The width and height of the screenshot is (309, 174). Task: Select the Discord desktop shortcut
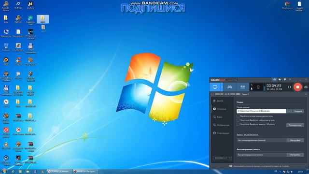pos(18,75)
